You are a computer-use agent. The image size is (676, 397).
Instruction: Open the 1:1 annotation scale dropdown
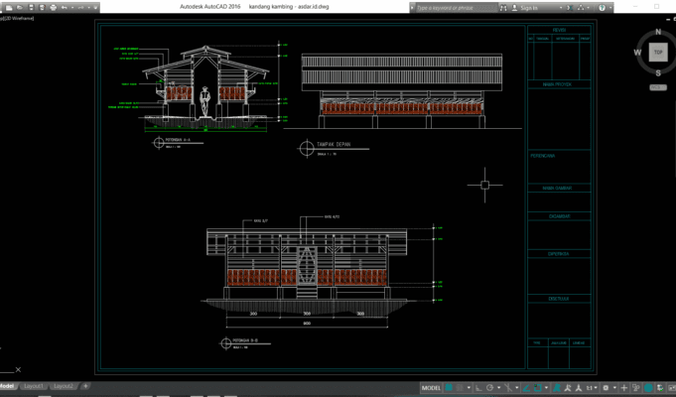592,388
